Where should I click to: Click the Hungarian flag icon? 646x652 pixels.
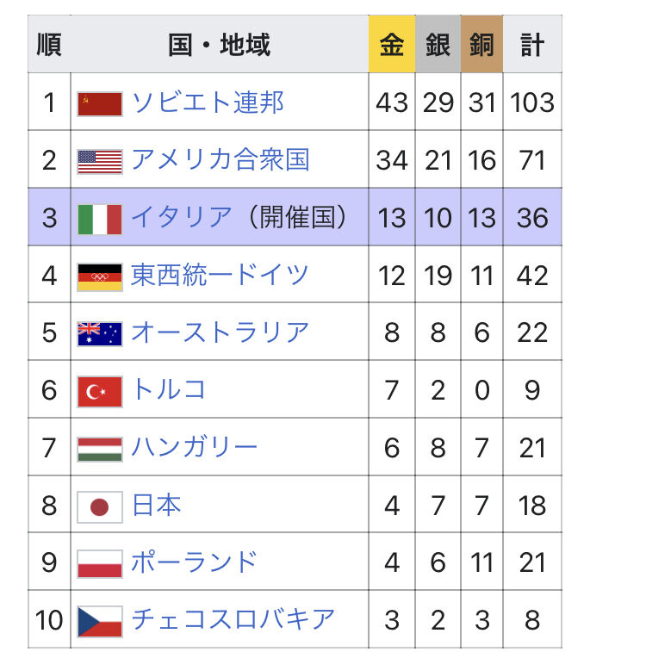click(100, 448)
